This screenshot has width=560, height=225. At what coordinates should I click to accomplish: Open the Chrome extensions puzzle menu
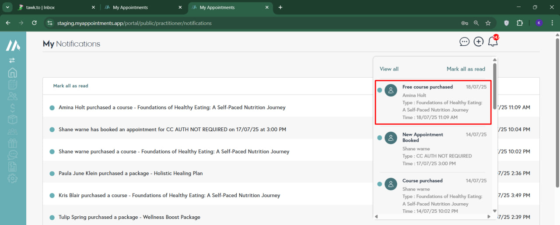(520, 23)
